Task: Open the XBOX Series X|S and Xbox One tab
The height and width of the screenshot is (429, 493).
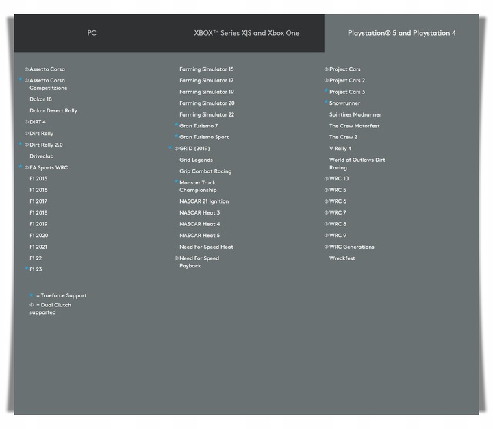Action: (246, 33)
